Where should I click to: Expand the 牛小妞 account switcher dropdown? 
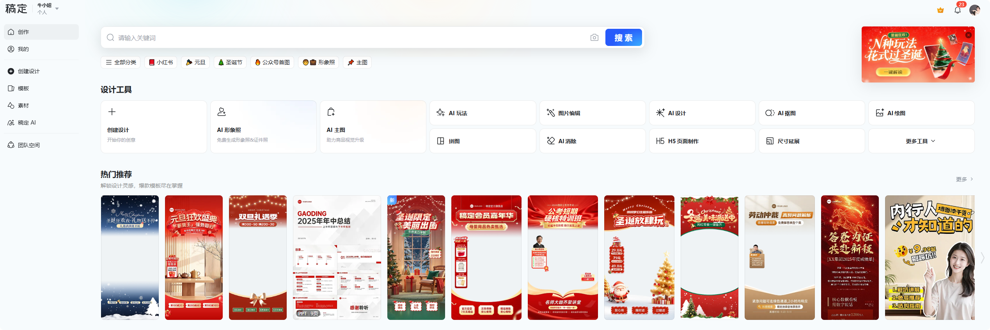pyautogui.click(x=57, y=9)
